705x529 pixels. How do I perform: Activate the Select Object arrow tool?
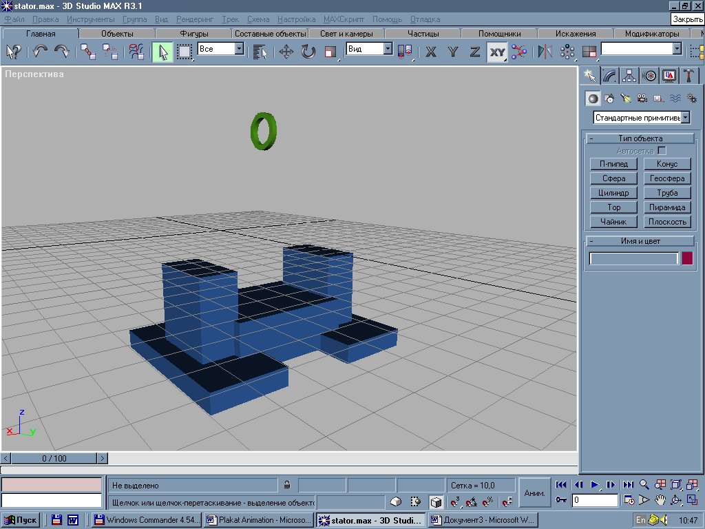click(162, 51)
